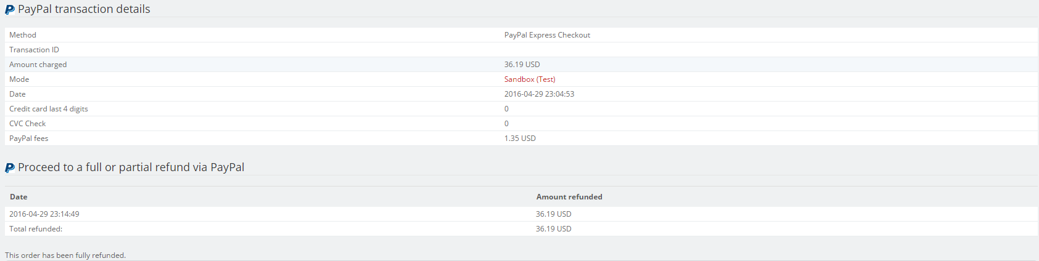The width and height of the screenshot is (1039, 261).
Task: Click the "Credit card last 4 digits" label
Action: 48,109
